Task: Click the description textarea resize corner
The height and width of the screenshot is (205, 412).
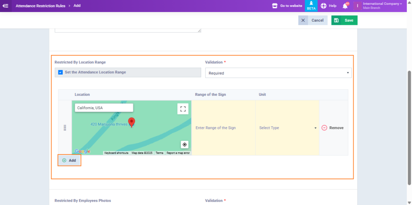Action: 200,30
